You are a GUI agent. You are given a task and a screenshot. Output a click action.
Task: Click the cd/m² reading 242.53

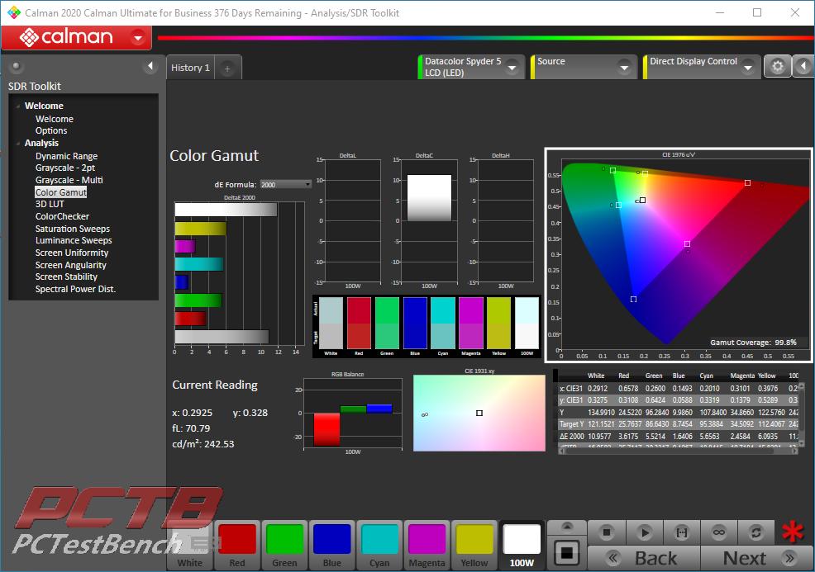pos(203,444)
